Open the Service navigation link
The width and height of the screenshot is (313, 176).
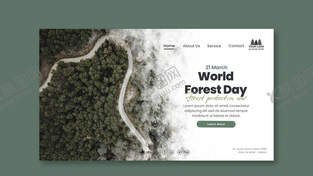[214, 46]
